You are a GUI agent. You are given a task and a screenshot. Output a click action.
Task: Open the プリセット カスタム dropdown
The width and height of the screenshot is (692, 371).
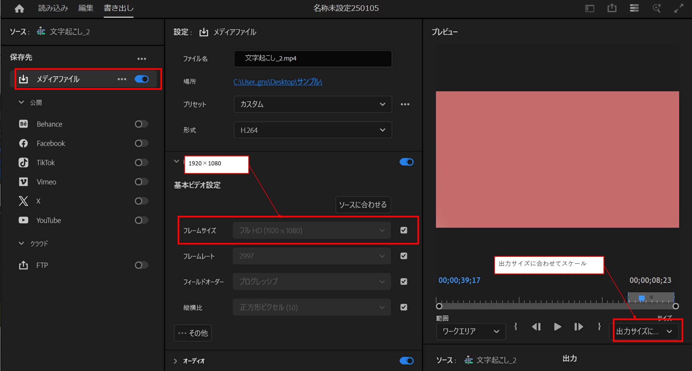[312, 104]
